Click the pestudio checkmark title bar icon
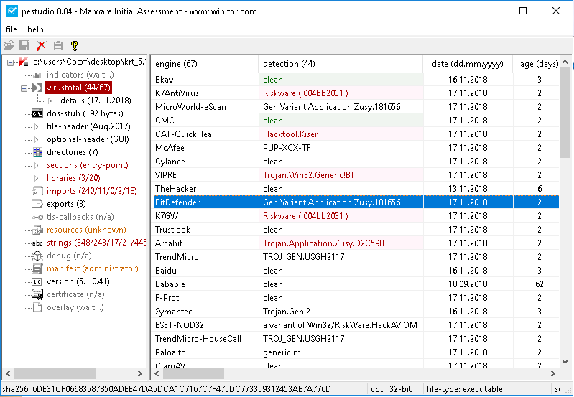The image size is (574, 397). [12, 11]
